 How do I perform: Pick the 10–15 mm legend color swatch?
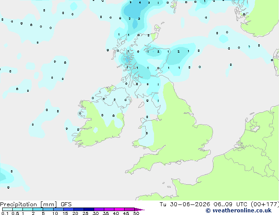pos(58,209)
